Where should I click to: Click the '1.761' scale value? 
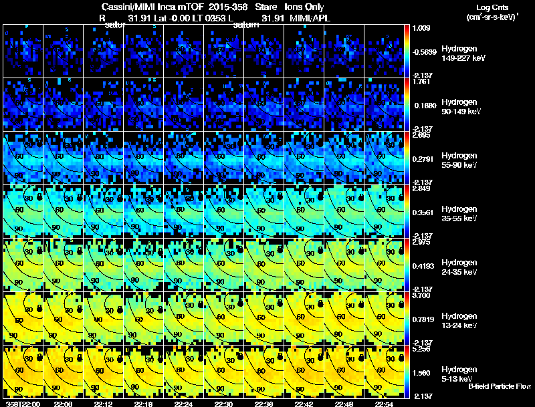tap(421, 82)
